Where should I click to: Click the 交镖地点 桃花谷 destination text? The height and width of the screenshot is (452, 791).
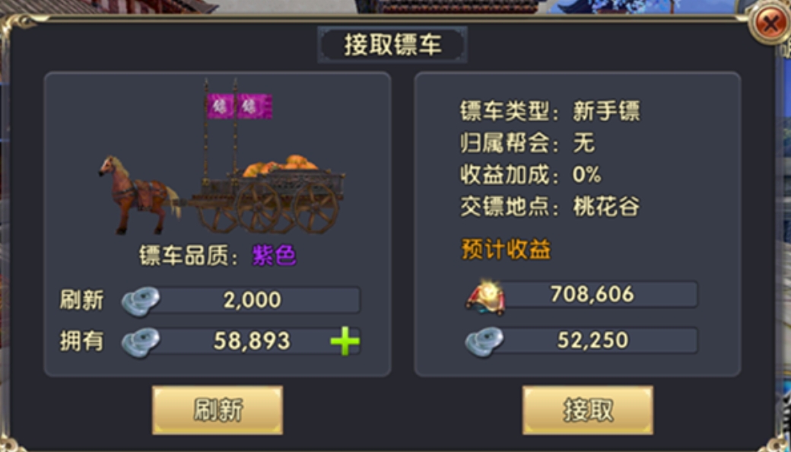tap(550, 206)
